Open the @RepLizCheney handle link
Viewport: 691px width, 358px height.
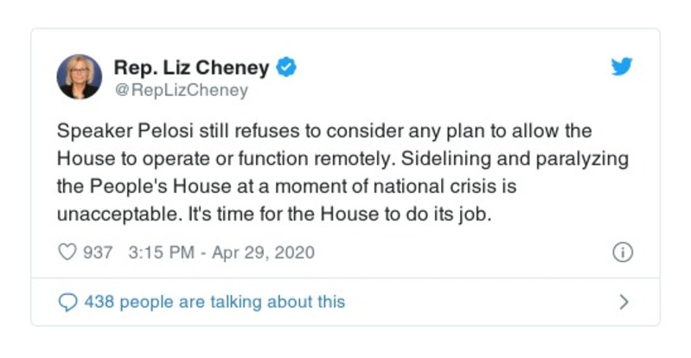[181, 90]
